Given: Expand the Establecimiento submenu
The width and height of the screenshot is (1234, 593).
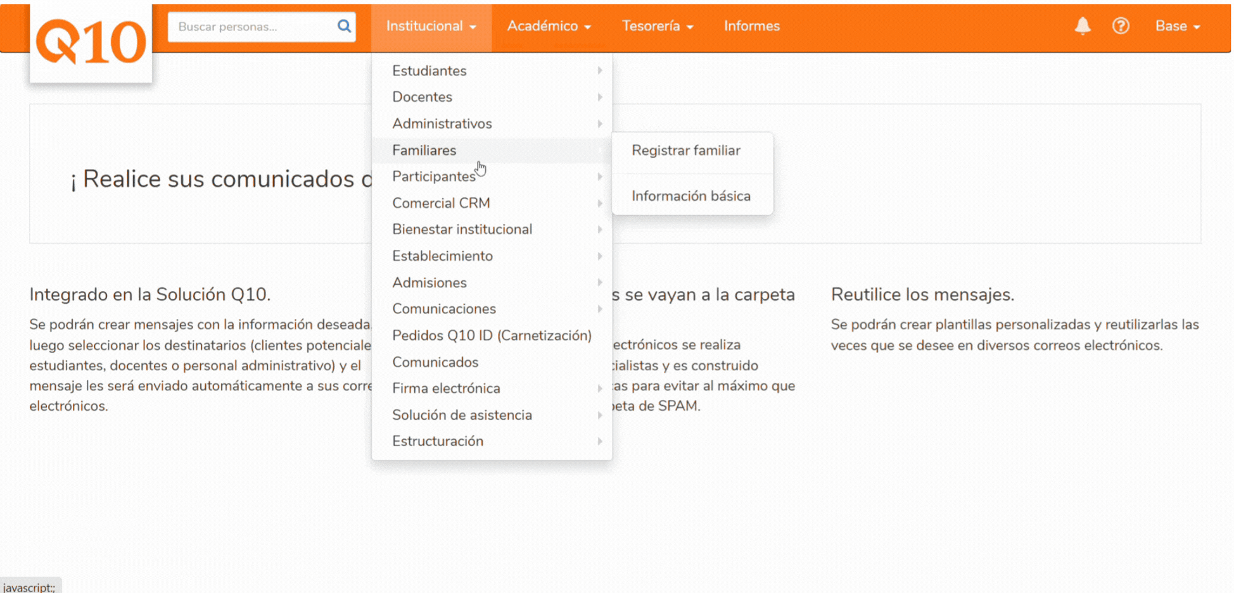Looking at the screenshot, I should (x=492, y=256).
